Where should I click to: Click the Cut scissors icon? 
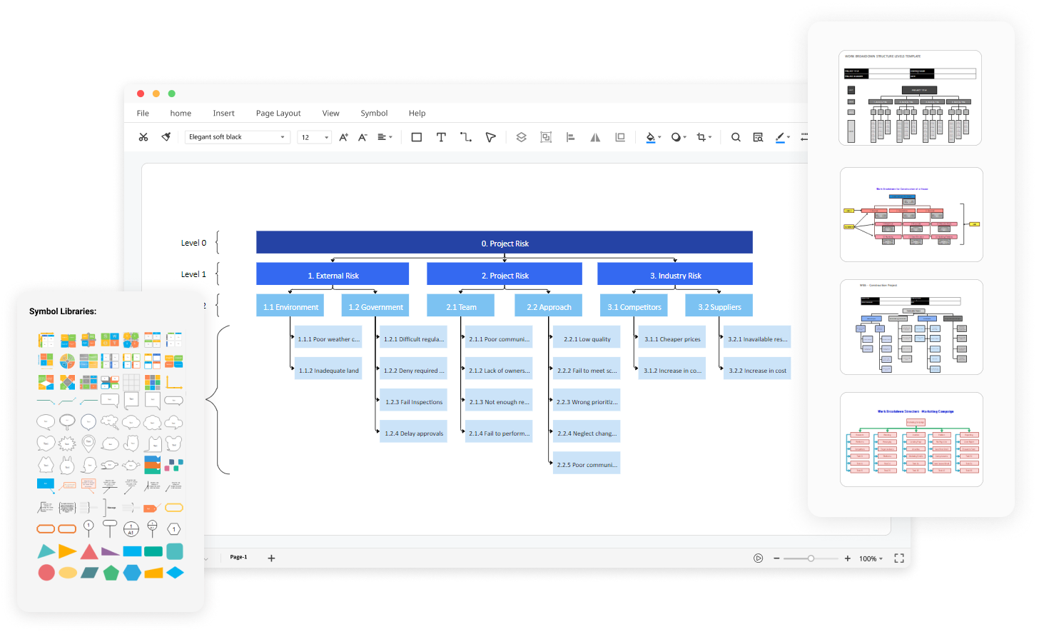143,137
